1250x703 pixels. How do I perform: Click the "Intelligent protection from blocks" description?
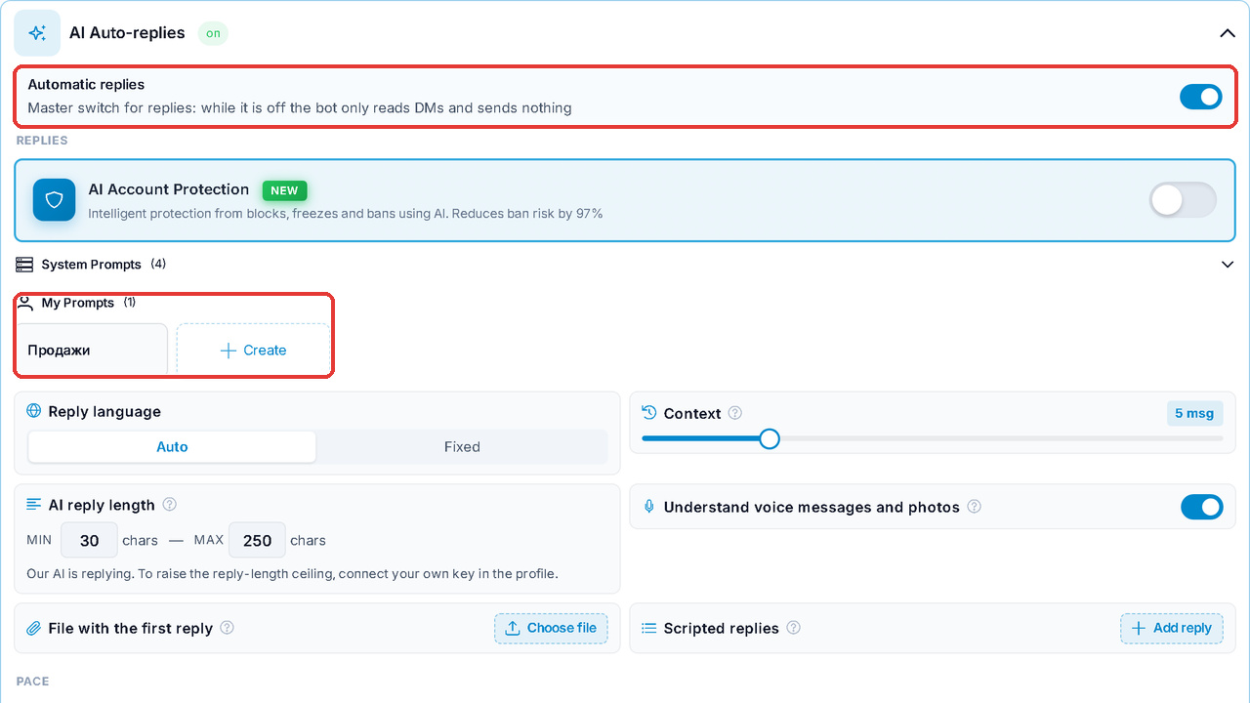point(346,213)
